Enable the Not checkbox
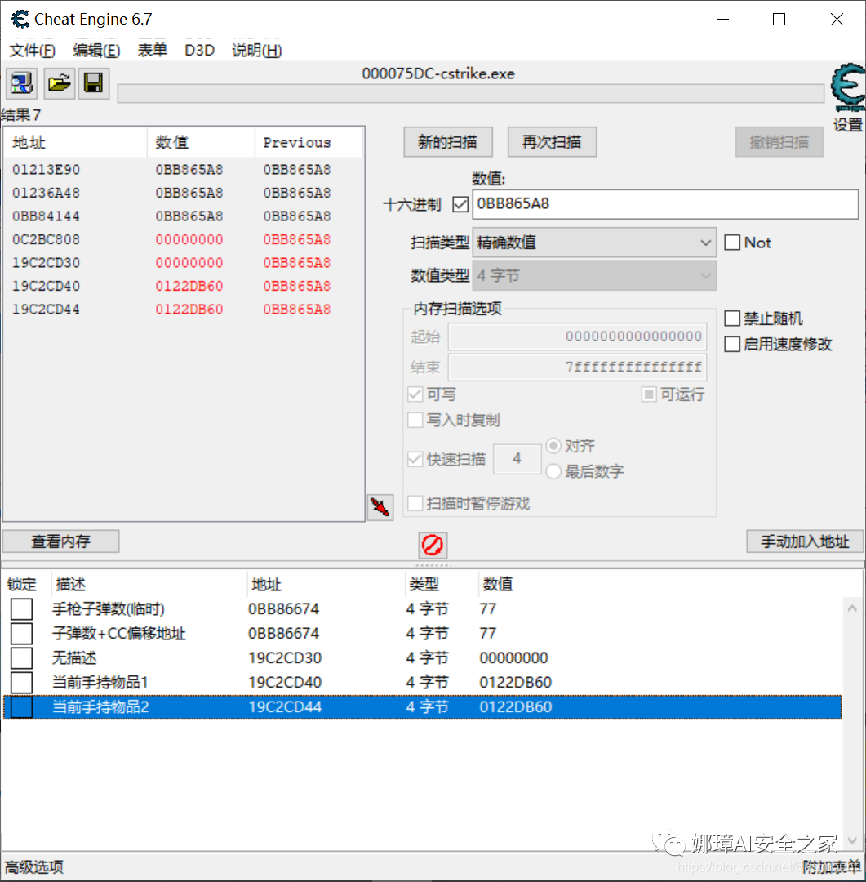Screen dimensions: 866x882 tap(732, 243)
